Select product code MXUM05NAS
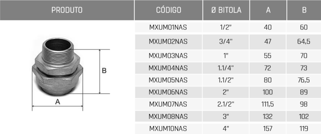Screen dimensions: 321x134 pos(168,80)
